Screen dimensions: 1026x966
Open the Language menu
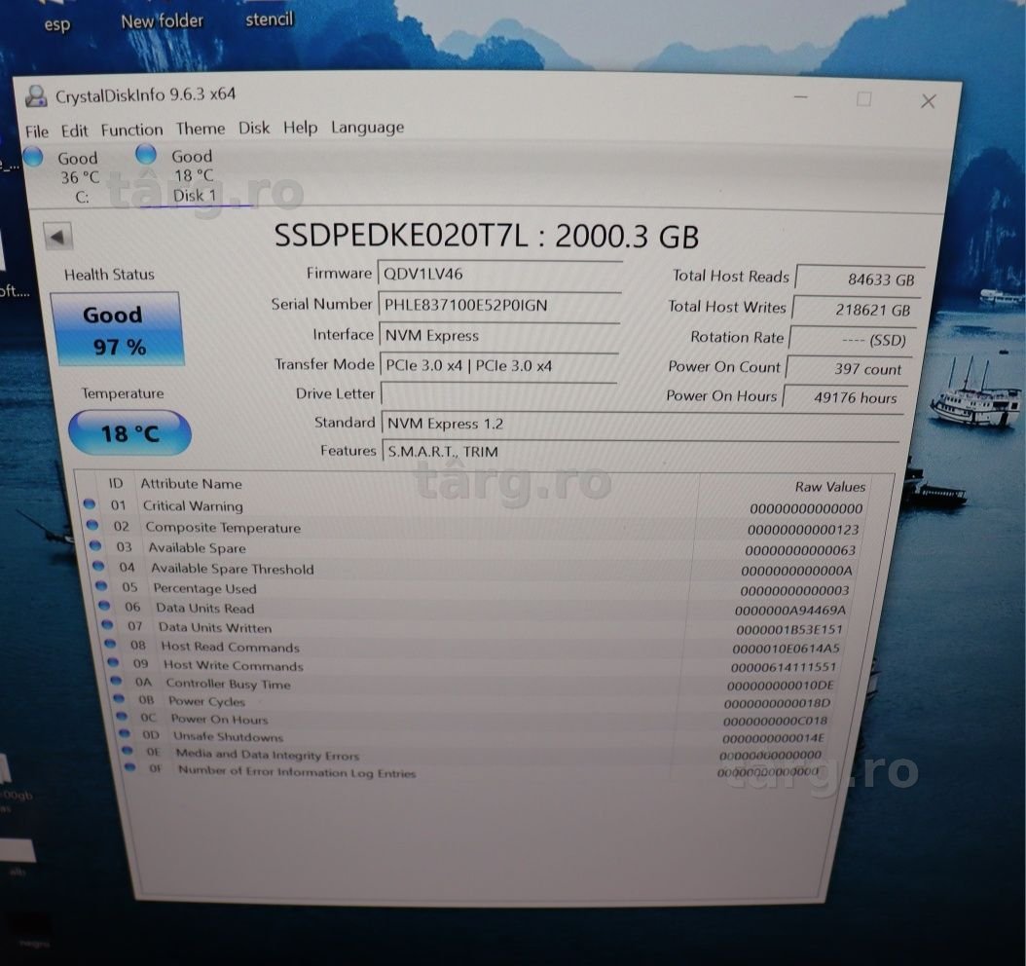tap(368, 127)
